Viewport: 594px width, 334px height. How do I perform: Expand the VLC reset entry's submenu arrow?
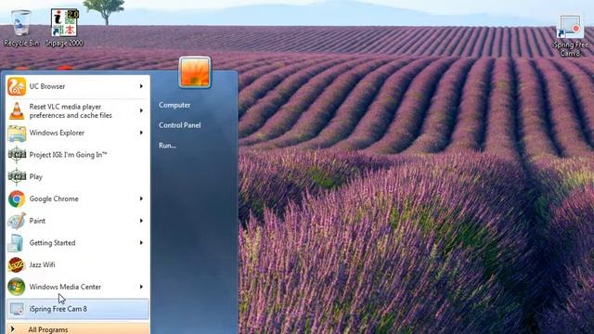[141, 110]
